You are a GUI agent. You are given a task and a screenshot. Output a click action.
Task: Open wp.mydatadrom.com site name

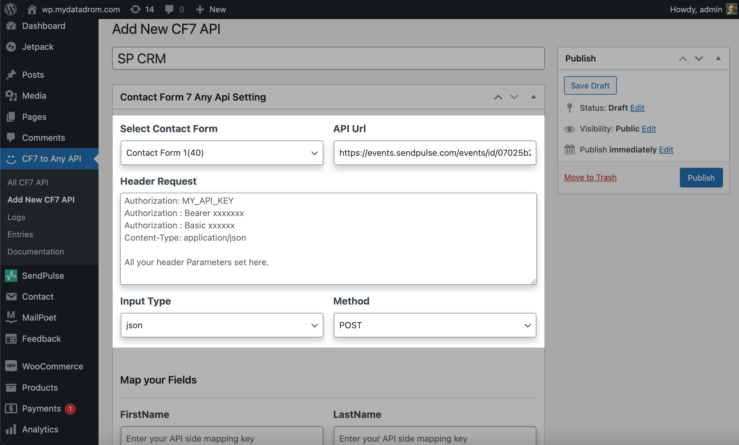pos(81,10)
